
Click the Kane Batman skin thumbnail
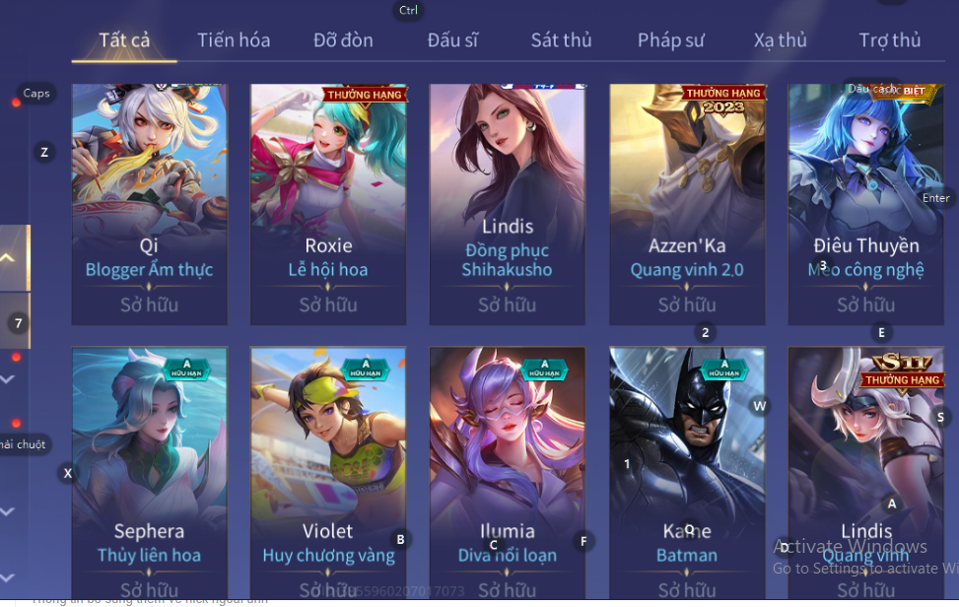tap(687, 473)
